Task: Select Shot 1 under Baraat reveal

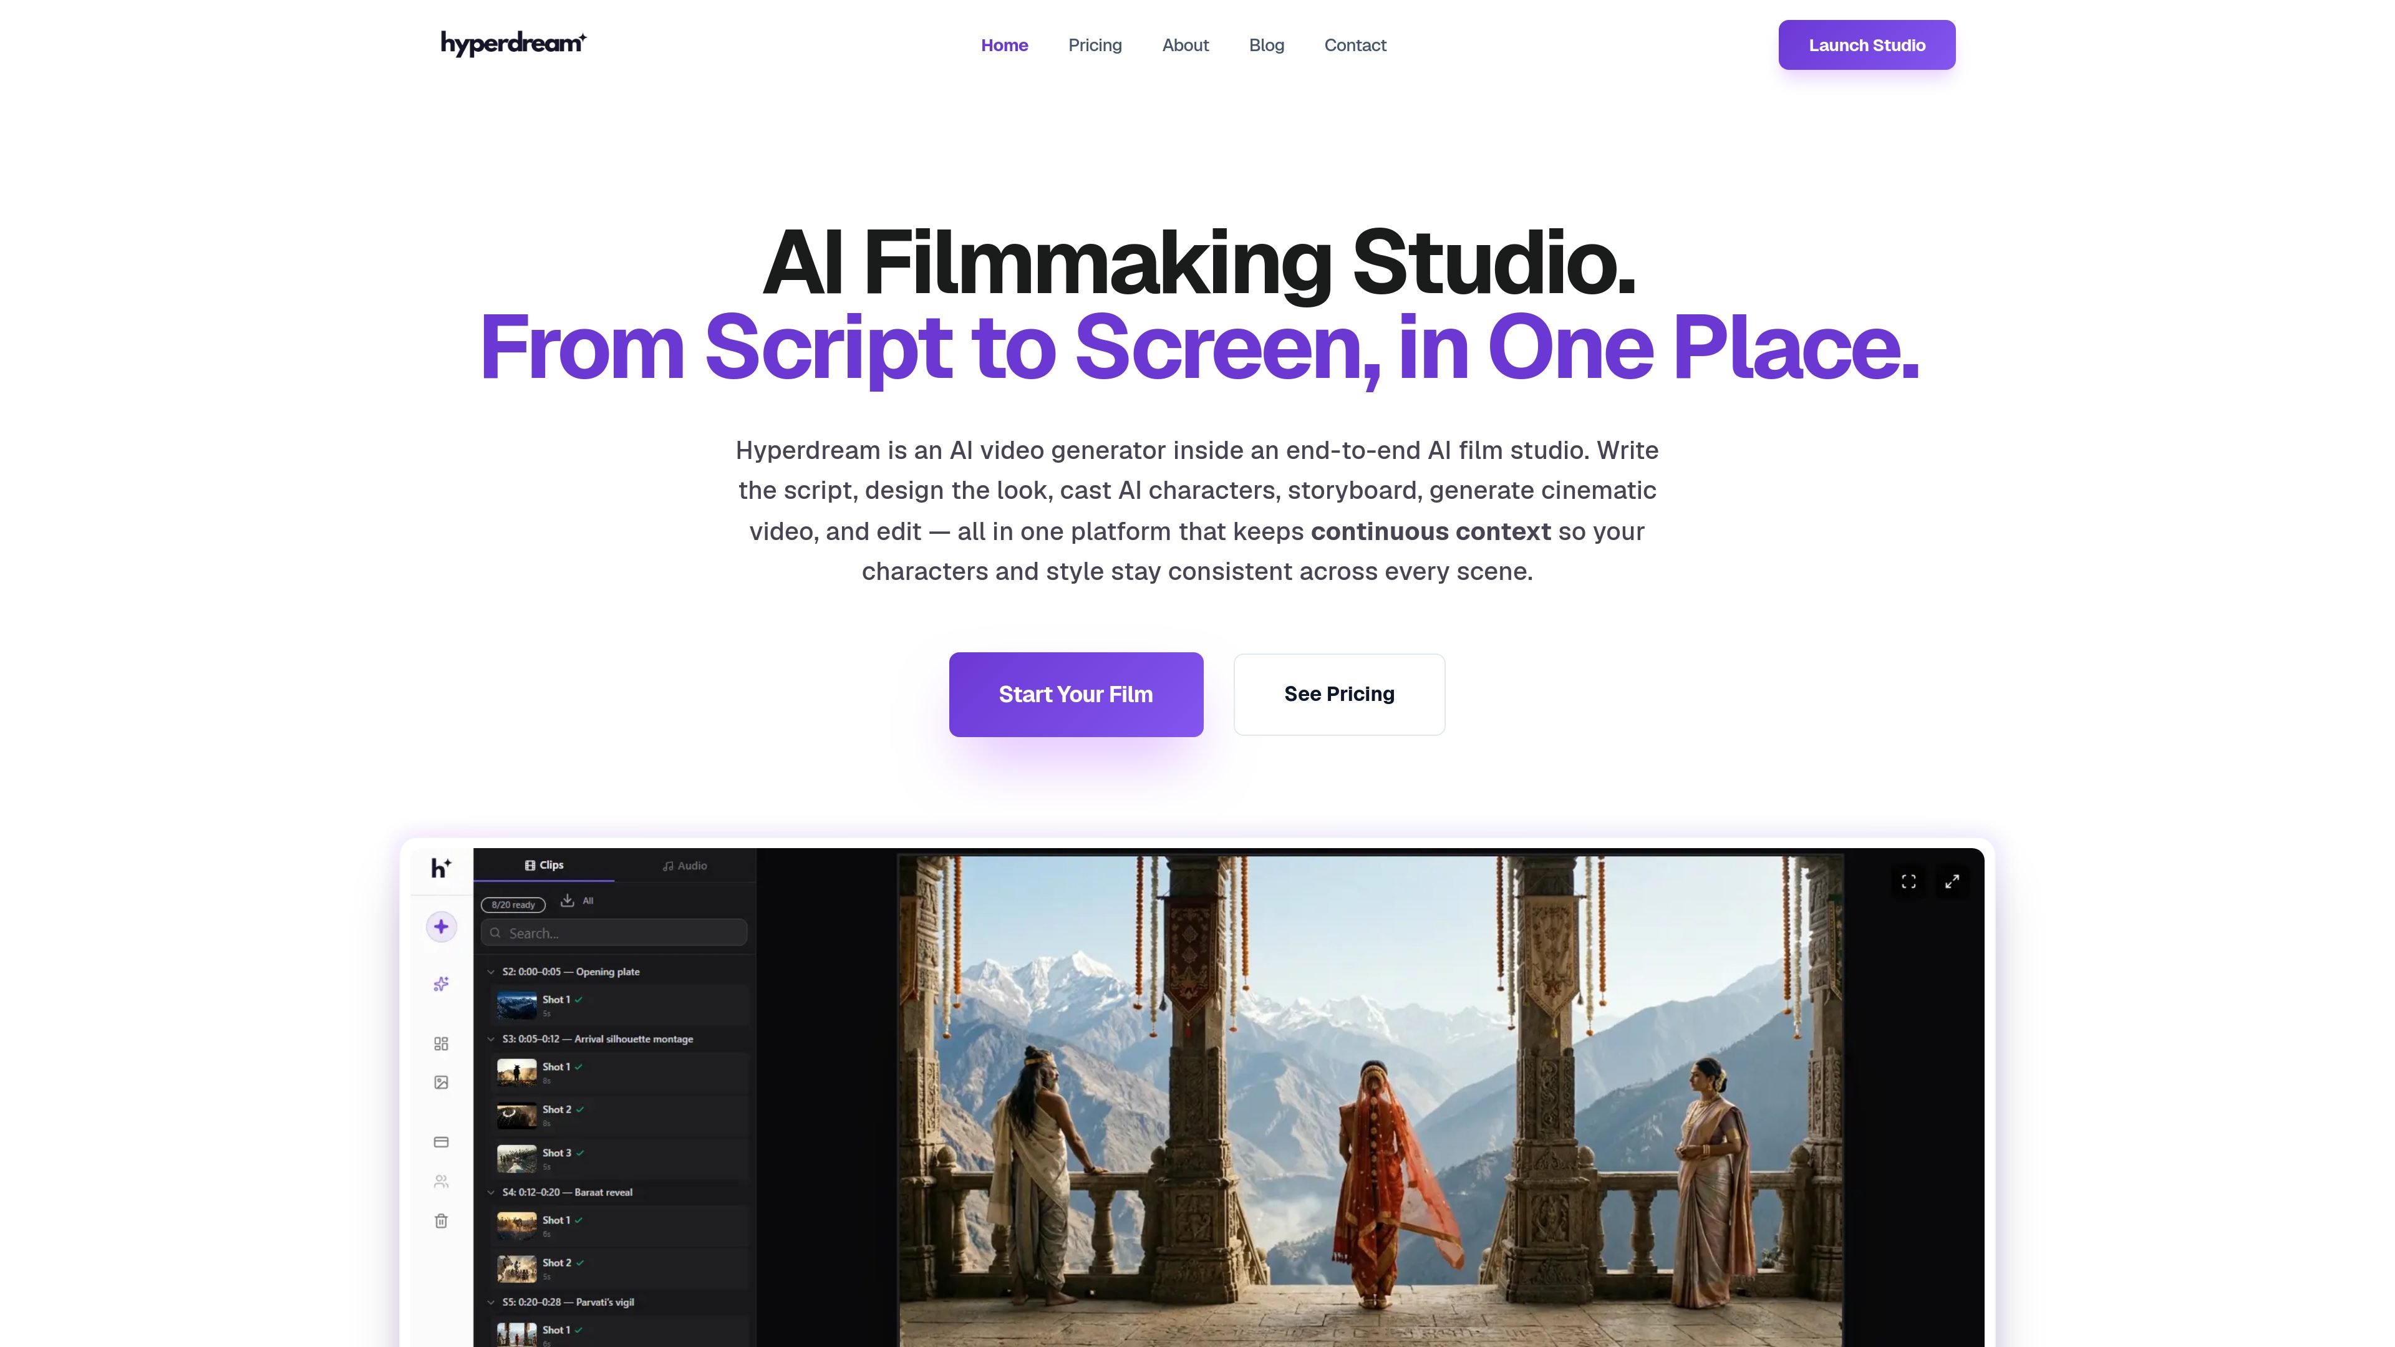Action: tap(619, 1225)
